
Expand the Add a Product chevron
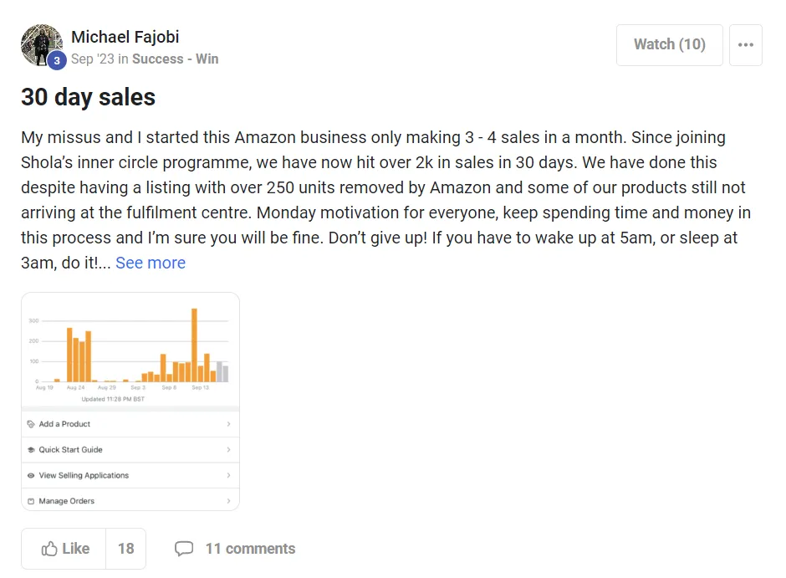[228, 424]
